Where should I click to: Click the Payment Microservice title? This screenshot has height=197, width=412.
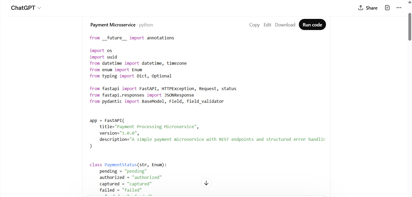pos(113,25)
